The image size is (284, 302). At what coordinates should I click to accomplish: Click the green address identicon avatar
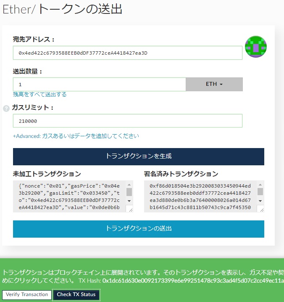256,47
